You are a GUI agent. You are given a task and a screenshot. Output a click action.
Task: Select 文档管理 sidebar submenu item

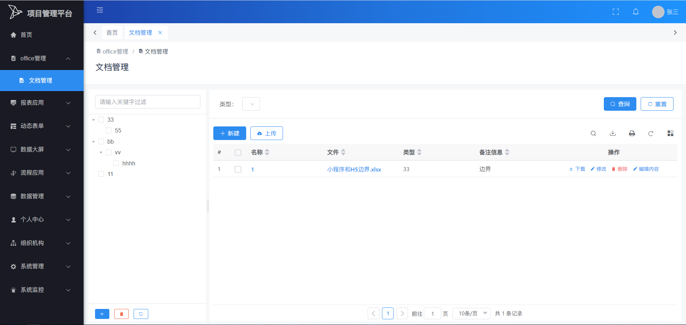click(42, 80)
